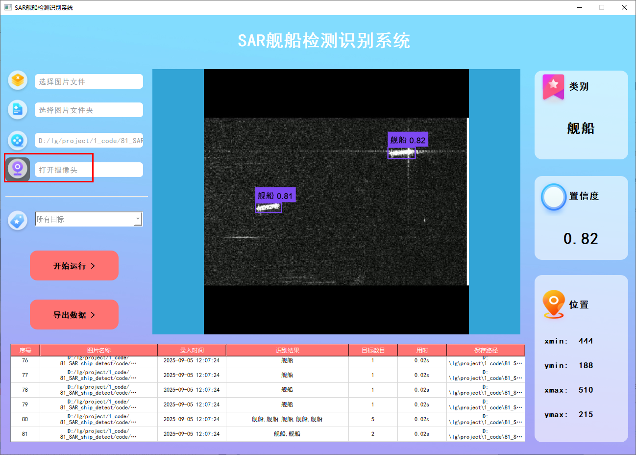Click the 录入时间 column header
Viewport: 636px width, 455px height.
point(192,350)
